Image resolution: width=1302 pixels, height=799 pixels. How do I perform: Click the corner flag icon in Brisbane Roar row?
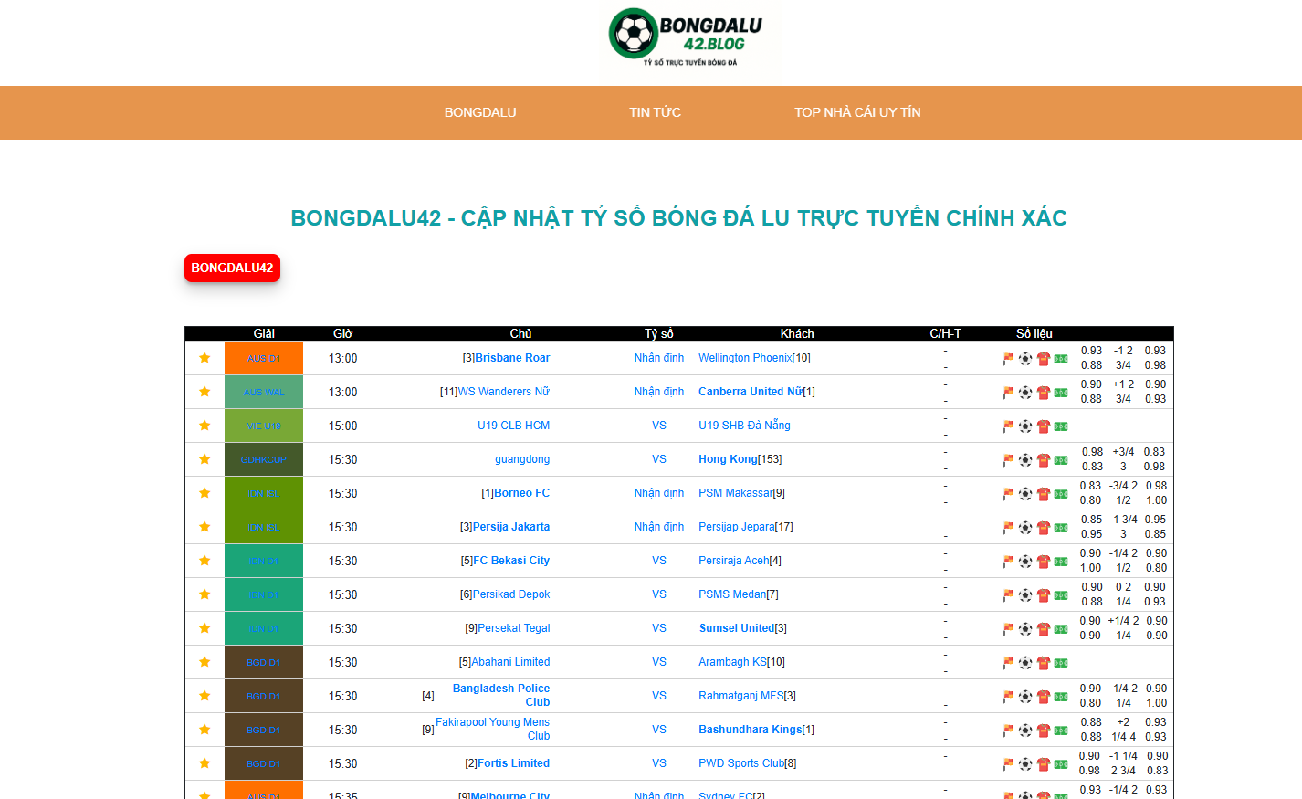[x=1008, y=359]
